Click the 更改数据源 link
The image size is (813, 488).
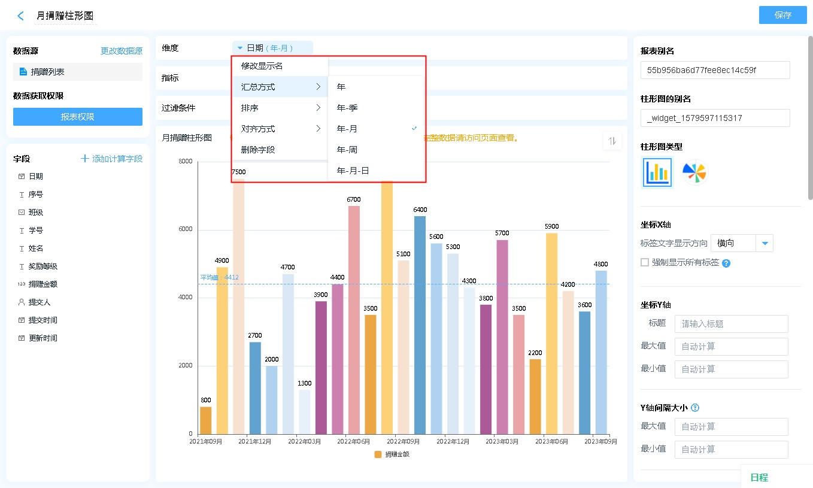point(122,51)
